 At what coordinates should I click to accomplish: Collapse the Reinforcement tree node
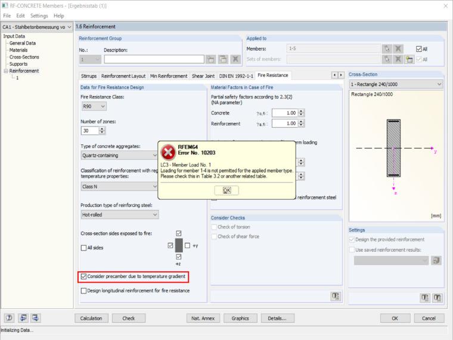coord(5,71)
